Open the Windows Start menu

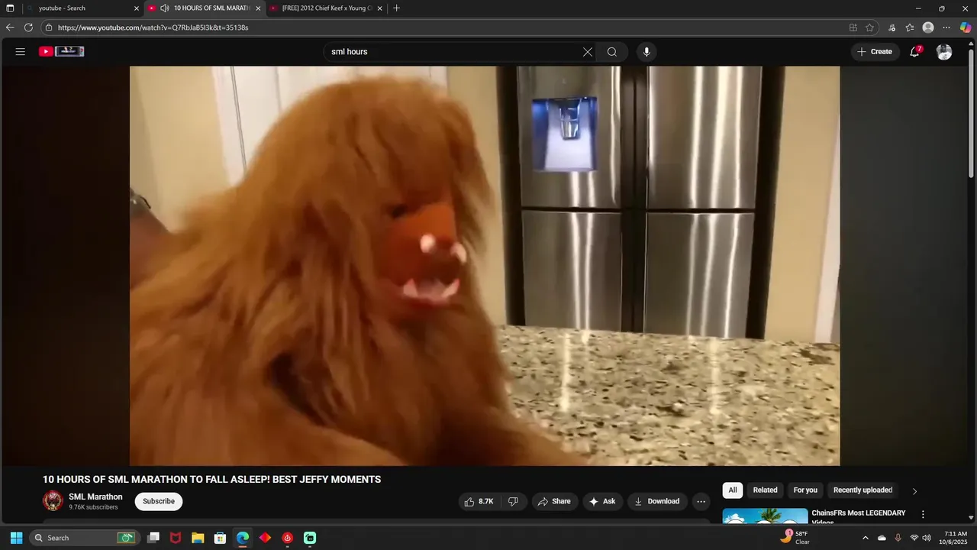tap(16, 538)
